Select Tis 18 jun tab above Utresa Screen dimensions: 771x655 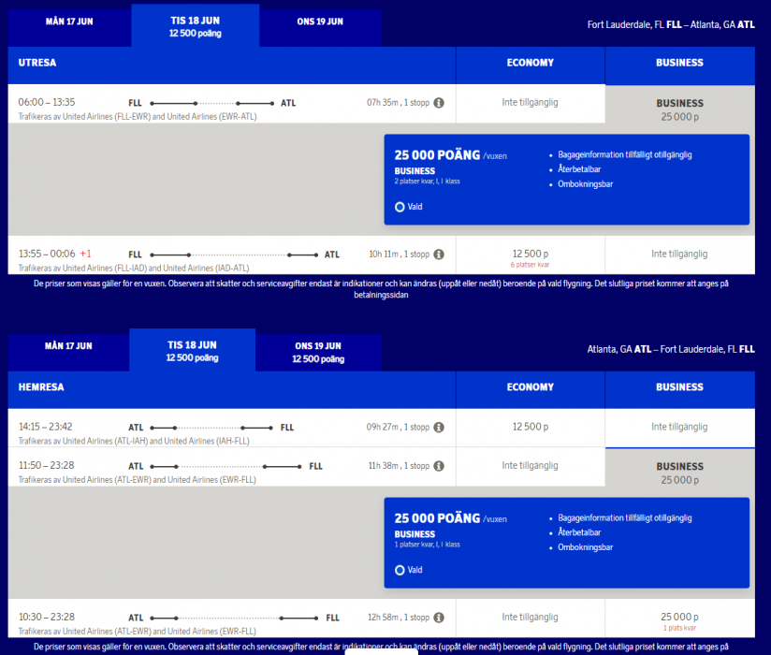click(195, 26)
